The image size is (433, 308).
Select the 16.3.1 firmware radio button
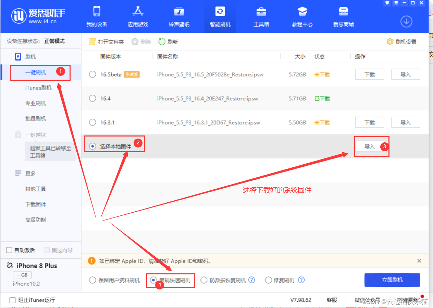click(92, 122)
